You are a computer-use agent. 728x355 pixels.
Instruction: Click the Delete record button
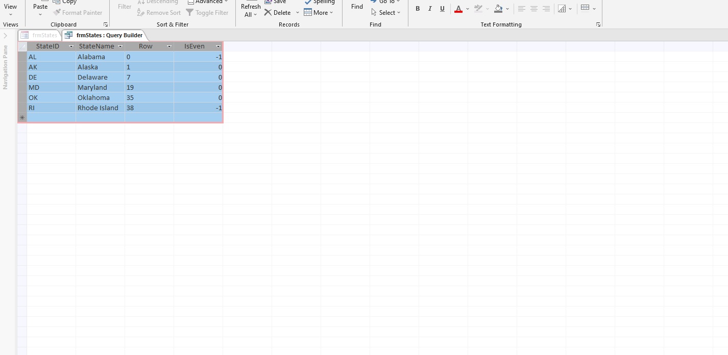click(x=278, y=13)
